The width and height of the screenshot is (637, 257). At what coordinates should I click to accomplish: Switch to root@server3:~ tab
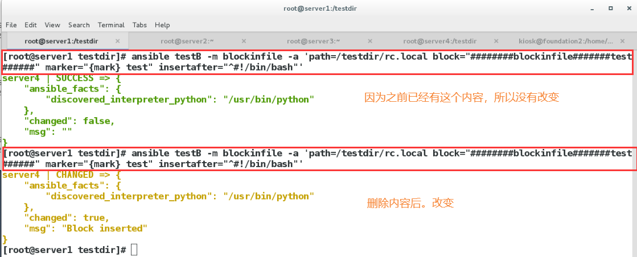(313, 41)
